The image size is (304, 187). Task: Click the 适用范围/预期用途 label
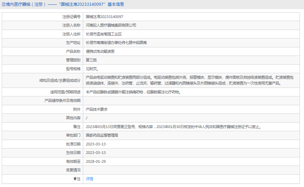(65, 92)
